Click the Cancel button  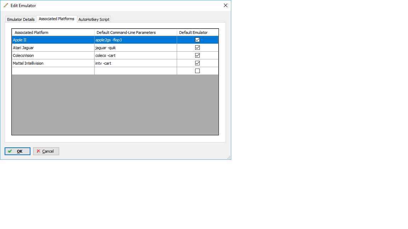point(46,151)
